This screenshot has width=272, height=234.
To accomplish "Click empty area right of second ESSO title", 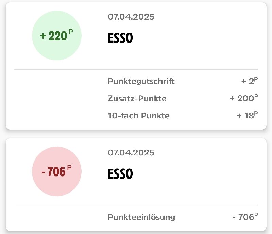I will [x=195, y=173].
